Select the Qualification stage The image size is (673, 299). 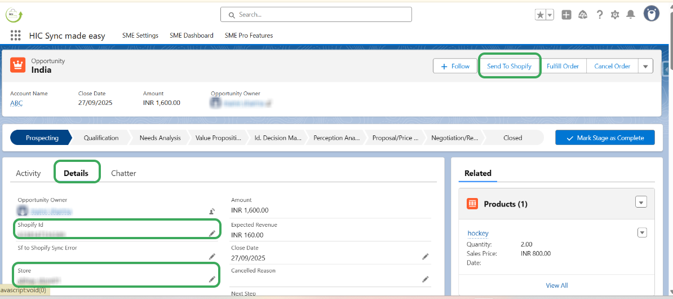tap(101, 138)
